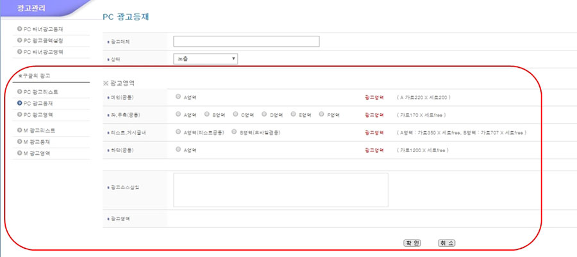Image resolution: width=577 pixels, height=257 pixels.
Task: Pick A영역 radio in 하단(공통) row
Action: [x=178, y=150]
